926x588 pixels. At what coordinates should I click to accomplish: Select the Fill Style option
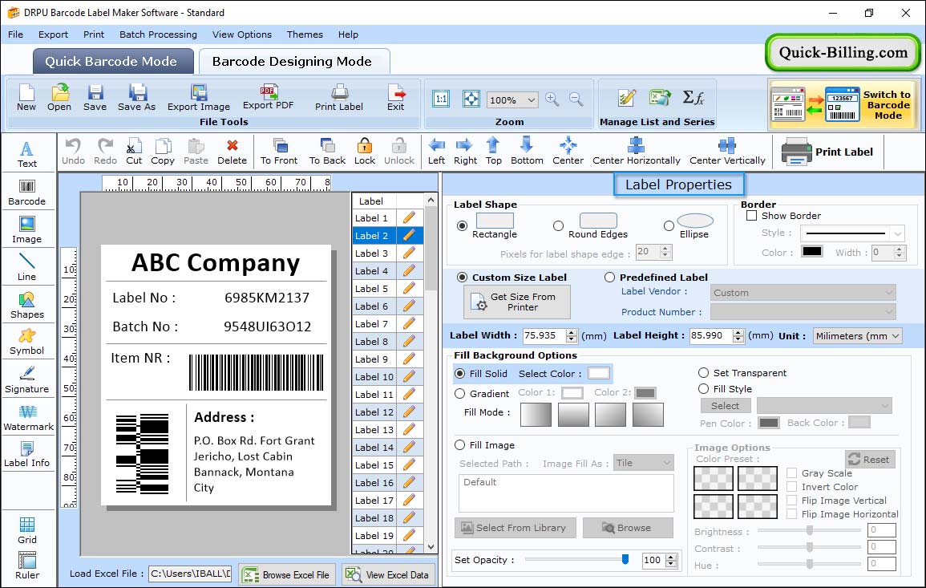tap(703, 389)
